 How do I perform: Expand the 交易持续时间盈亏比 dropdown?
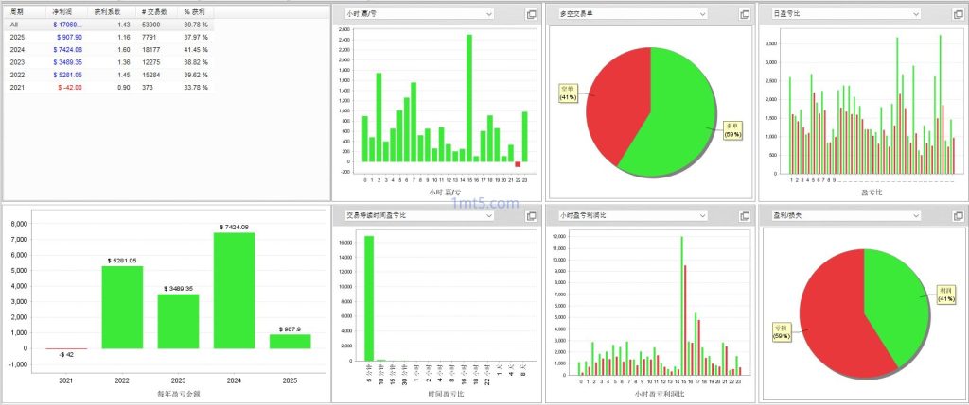[x=488, y=216]
